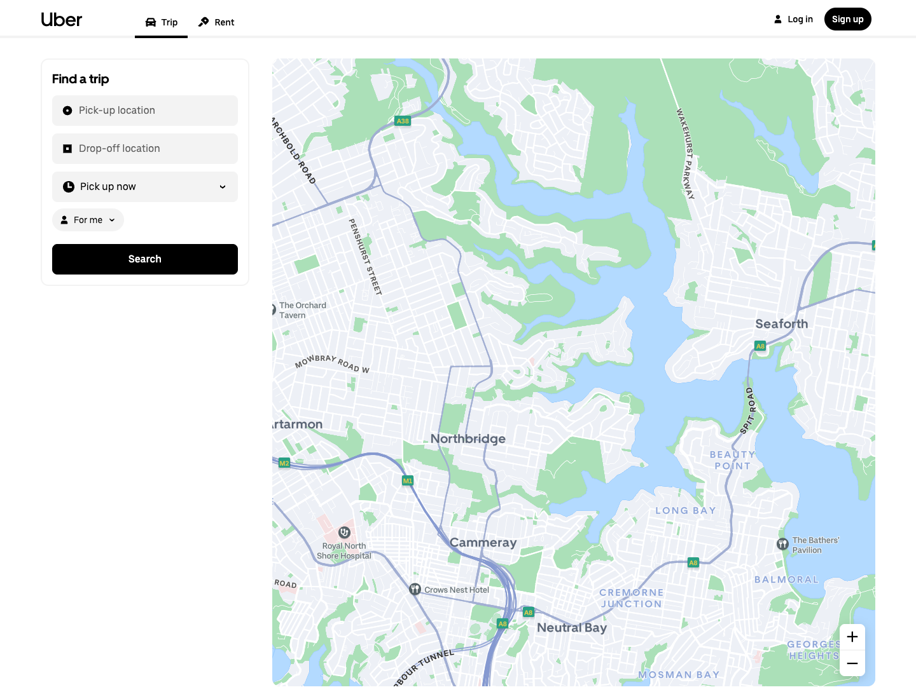Click the A8 shield near Long Bay
The height and width of the screenshot is (699, 916).
[x=693, y=563]
